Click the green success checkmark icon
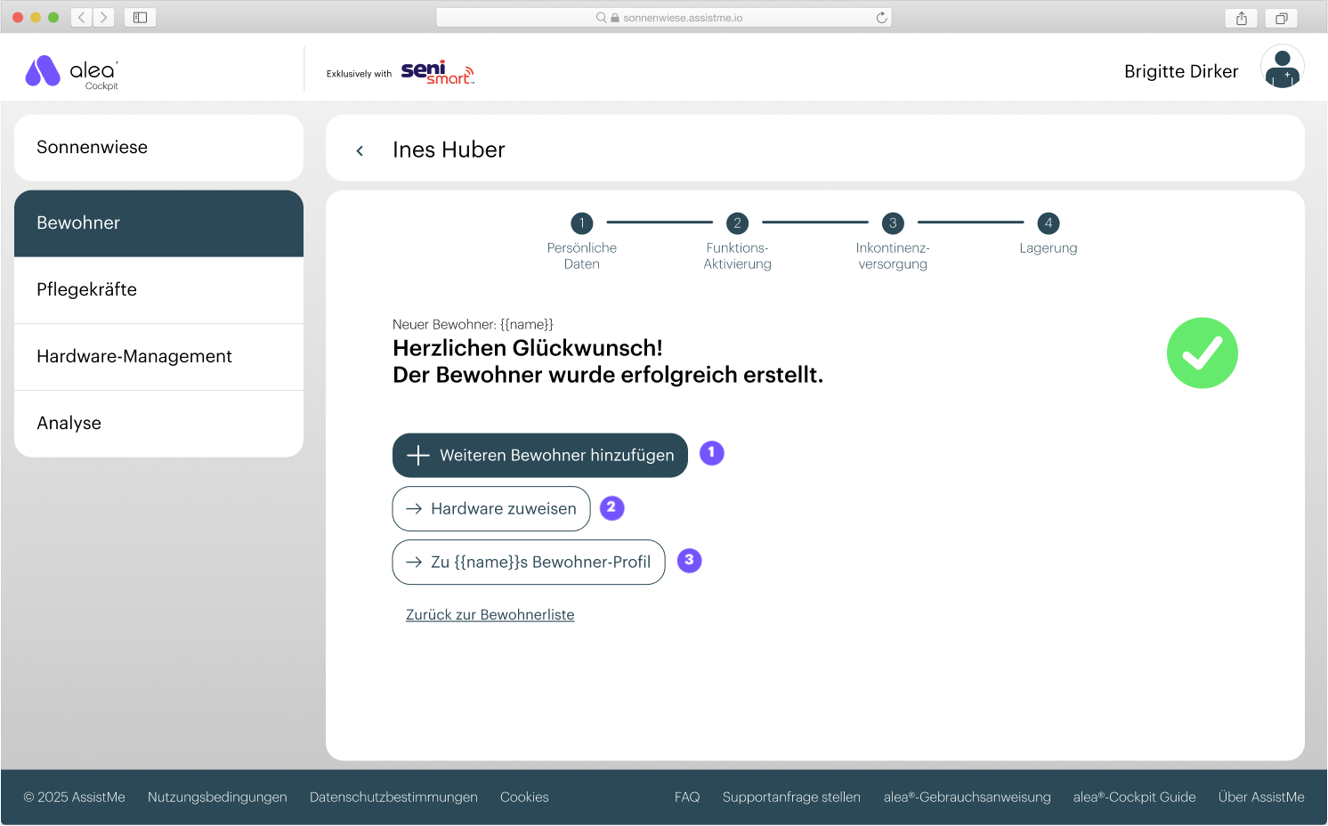1328x826 pixels. [x=1202, y=353]
